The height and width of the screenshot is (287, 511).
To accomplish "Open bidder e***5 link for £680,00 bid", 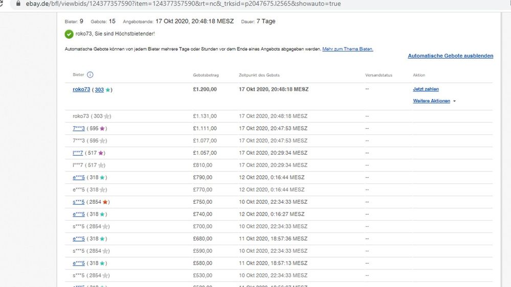I will click(x=79, y=239).
